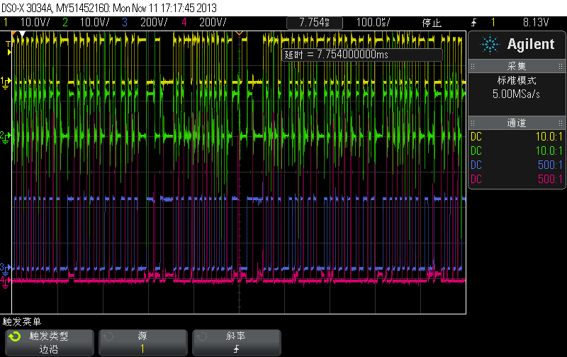Click channel 2 ground marker on left edge
The image size is (567, 357).
click(6, 135)
